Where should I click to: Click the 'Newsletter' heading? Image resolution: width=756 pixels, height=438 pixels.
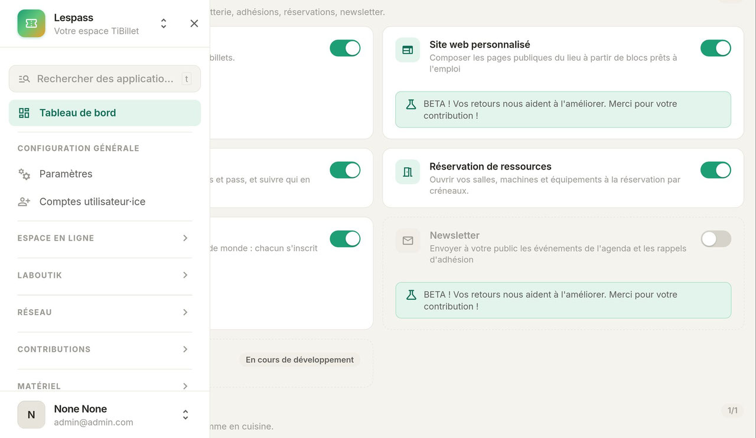tap(454, 235)
